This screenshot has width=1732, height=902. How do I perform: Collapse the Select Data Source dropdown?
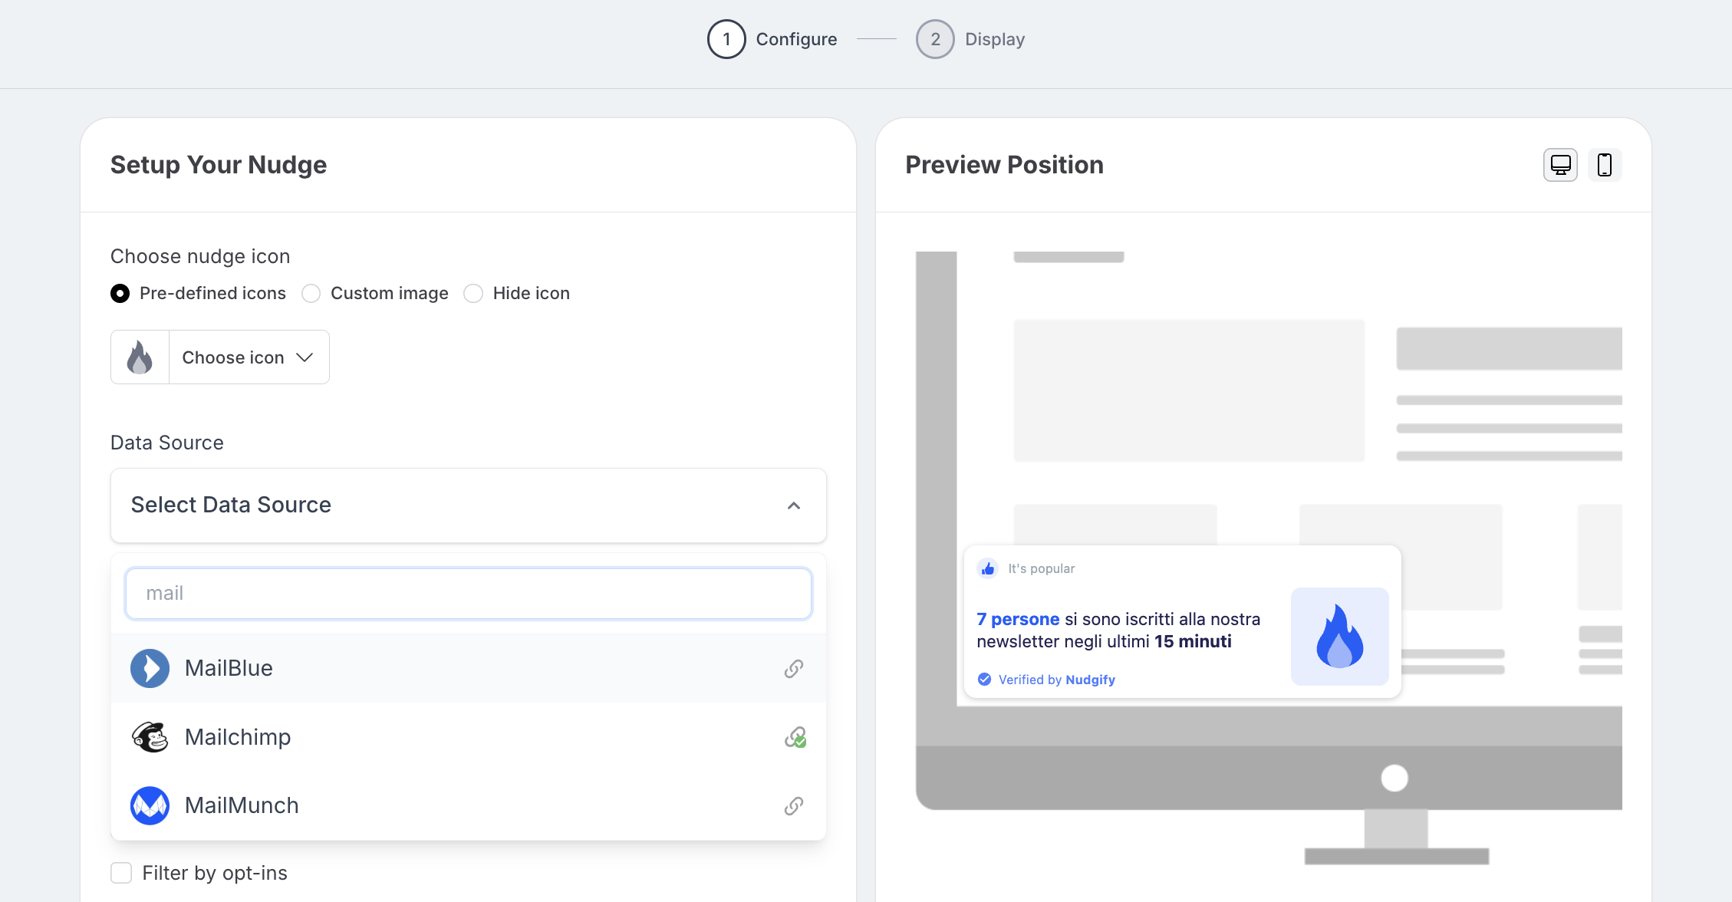pyautogui.click(x=794, y=505)
